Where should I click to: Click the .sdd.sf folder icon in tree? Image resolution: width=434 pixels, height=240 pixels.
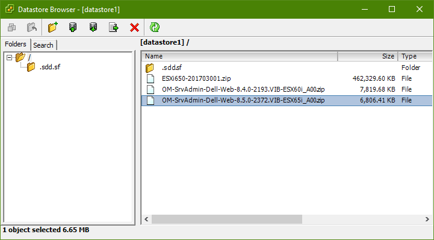tap(31, 67)
